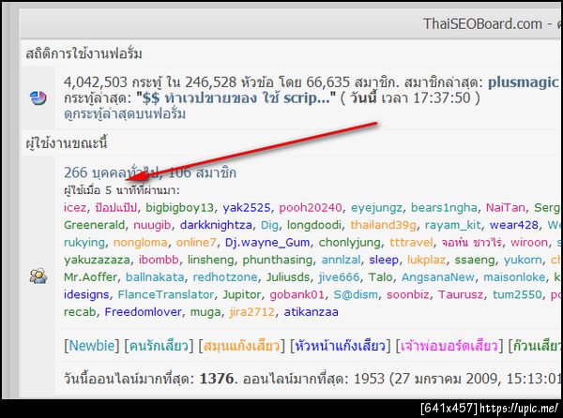This screenshot has height=418, width=563.
Task: Open latest post '$$ ทำเวปขายของ ใช้ scrip...'
Action: 238,98
